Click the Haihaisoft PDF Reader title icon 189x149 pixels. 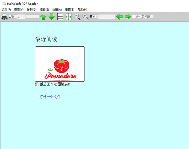(x=4, y=4)
